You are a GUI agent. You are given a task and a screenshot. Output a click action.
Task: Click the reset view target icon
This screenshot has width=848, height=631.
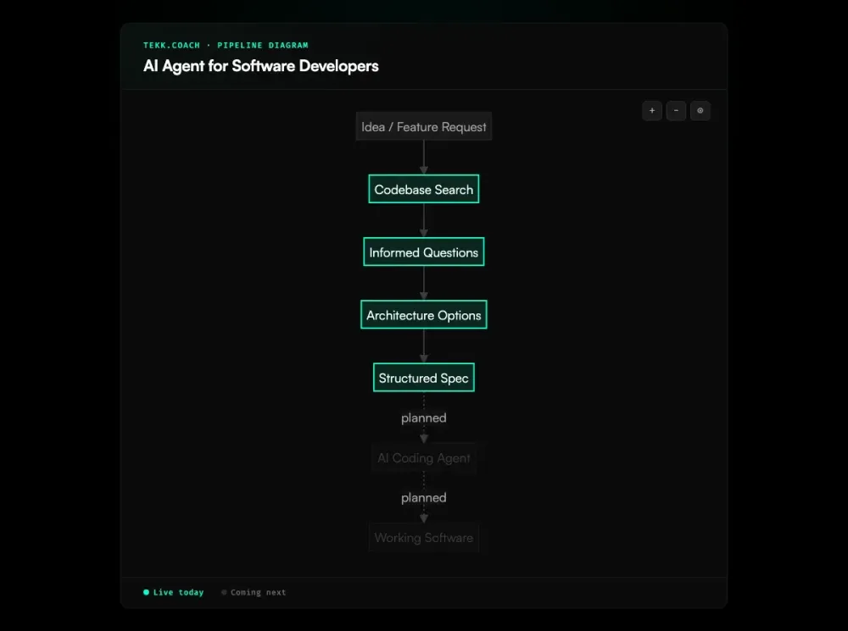700,110
